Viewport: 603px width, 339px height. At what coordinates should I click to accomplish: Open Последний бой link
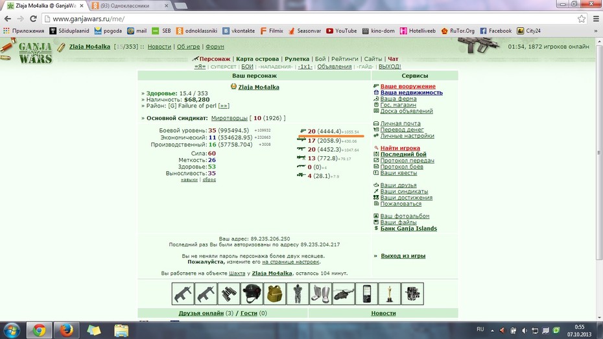(x=403, y=154)
